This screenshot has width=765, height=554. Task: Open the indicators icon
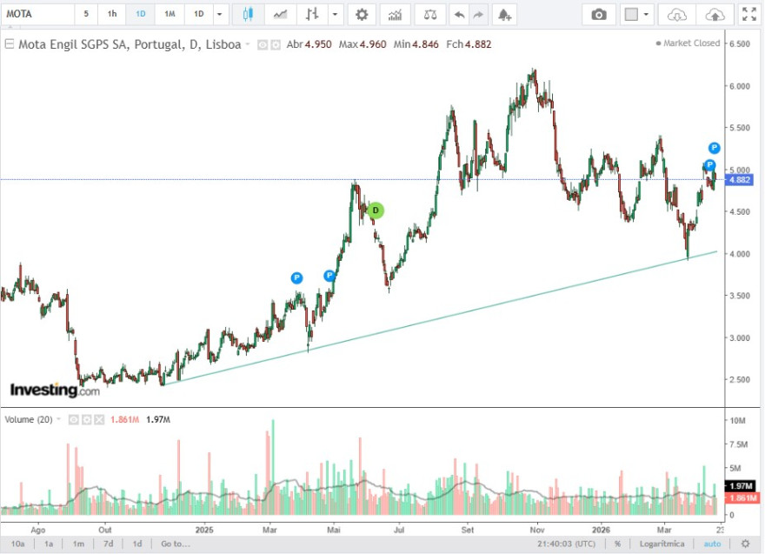click(395, 15)
